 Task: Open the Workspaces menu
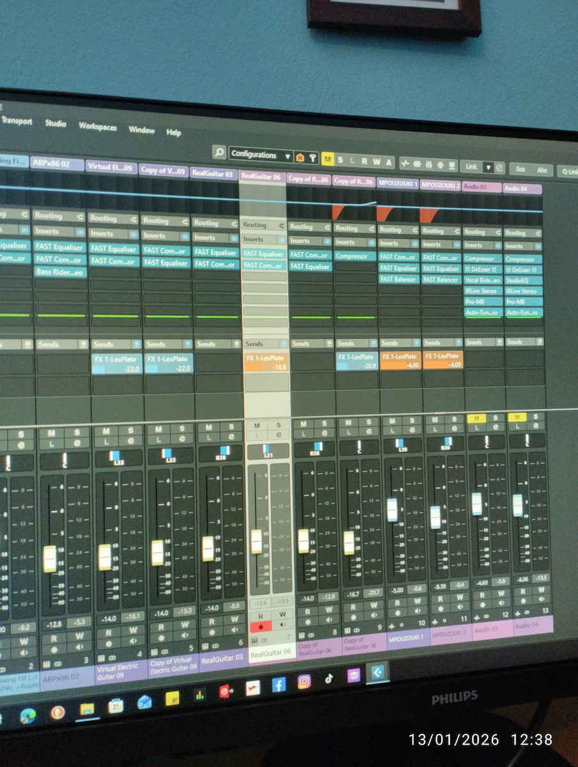[x=98, y=126]
